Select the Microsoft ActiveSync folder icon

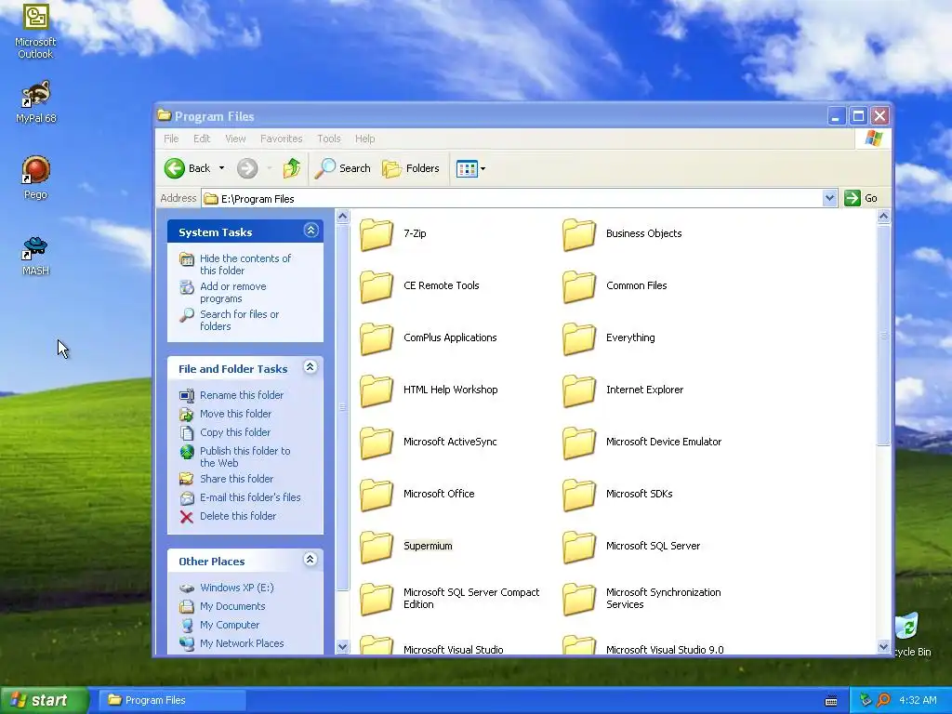tap(376, 443)
